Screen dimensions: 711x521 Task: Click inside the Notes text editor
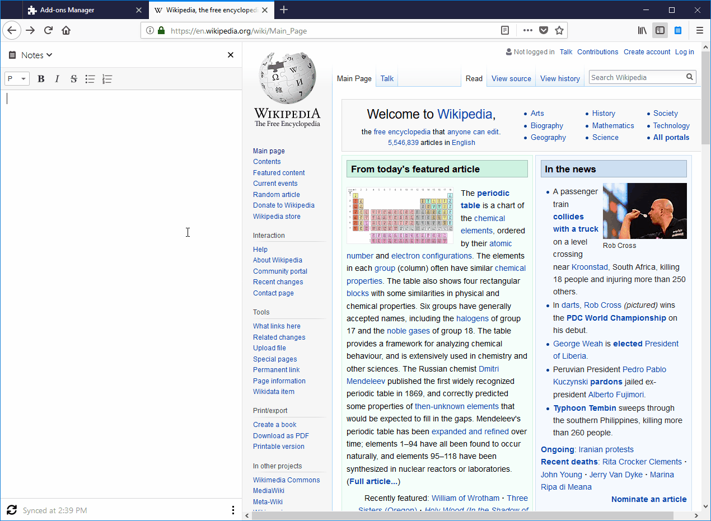point(121,294)
